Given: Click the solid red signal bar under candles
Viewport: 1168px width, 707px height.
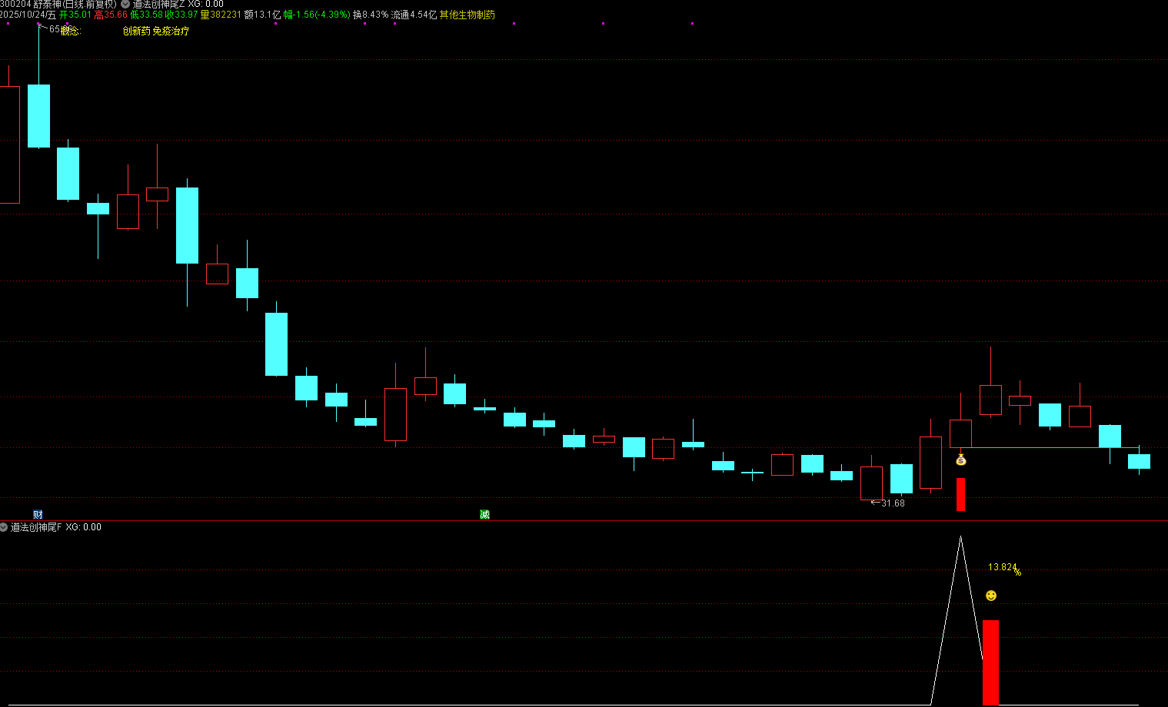Looking at the screenshot, I should pyautogui.click(x=960, y=494).
